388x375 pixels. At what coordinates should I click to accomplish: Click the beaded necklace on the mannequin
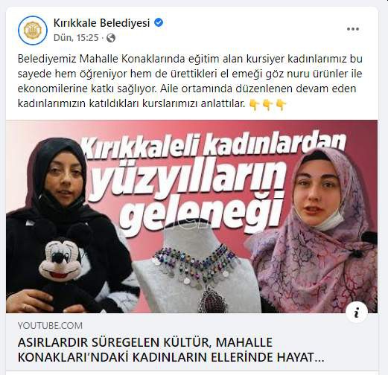[x=196, y=269]
